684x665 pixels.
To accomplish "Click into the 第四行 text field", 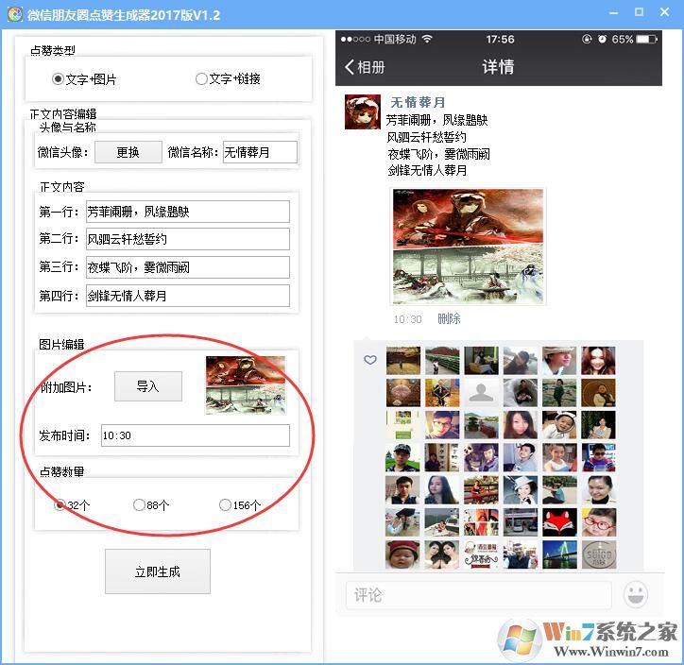I will tap(188, 296).
